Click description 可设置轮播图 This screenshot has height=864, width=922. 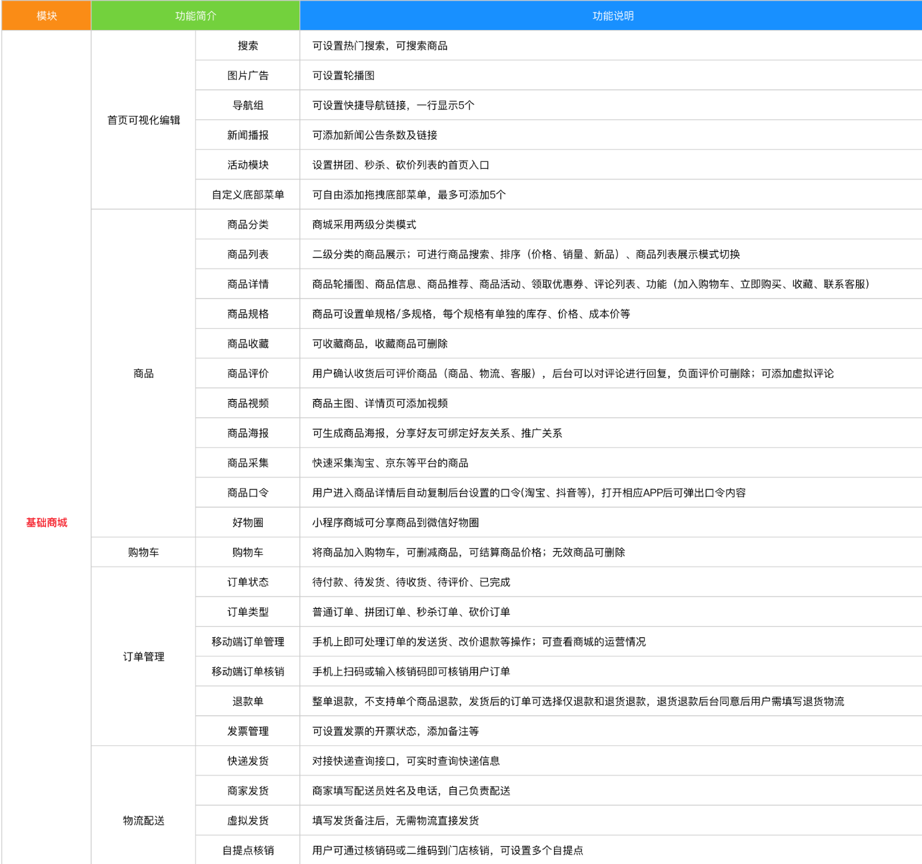343,75
